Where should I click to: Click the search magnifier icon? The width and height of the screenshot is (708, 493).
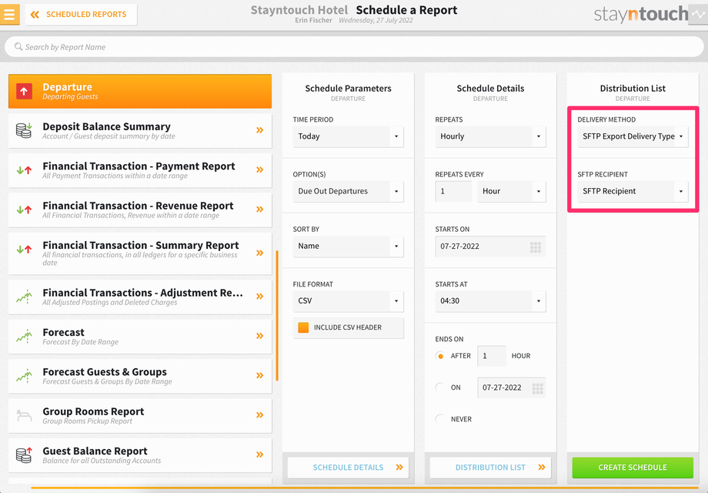click(18, 46)
